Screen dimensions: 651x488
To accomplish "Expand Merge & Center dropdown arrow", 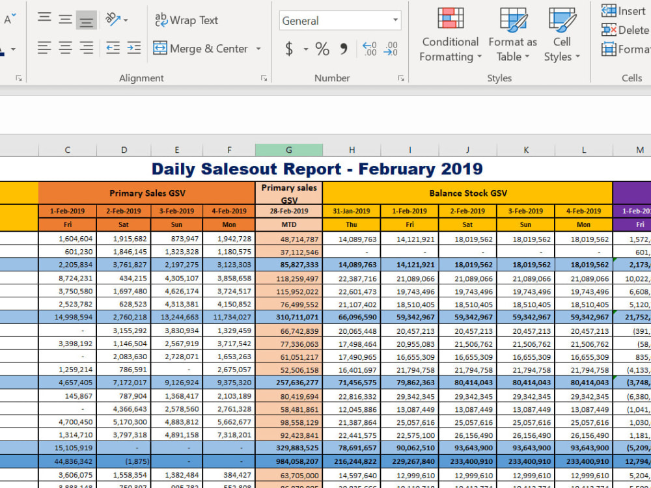I will tap(258, 49).
